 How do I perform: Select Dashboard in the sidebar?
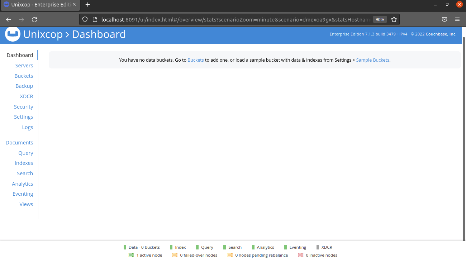pyautogui.click(x=20, y=55)
